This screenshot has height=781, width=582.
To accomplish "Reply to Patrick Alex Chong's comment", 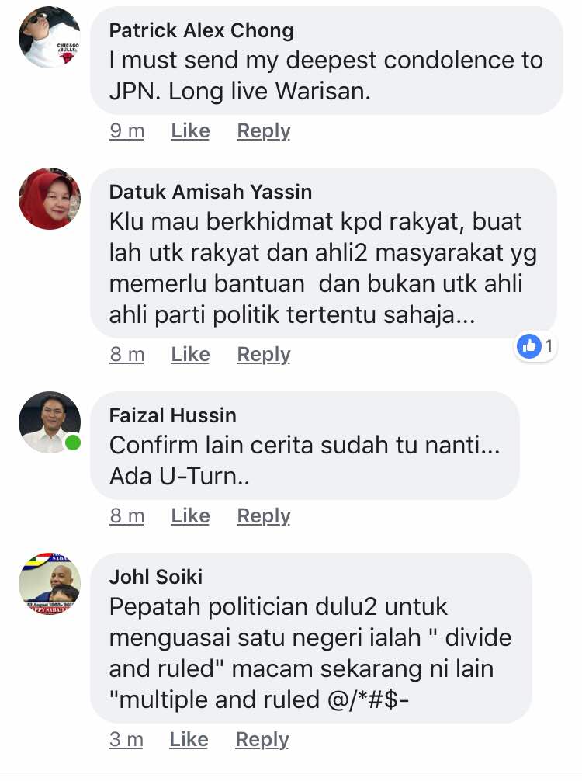I will pyautogui.click(x=263, y=131).
